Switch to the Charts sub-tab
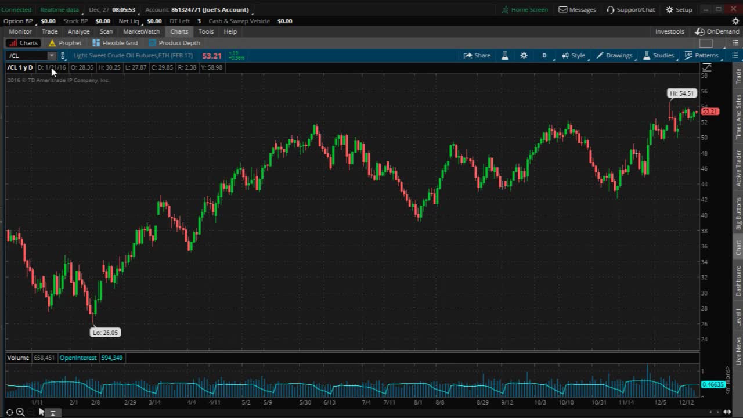Image resolution: width=743 pixels, height=418 pixels. [23, 43]
